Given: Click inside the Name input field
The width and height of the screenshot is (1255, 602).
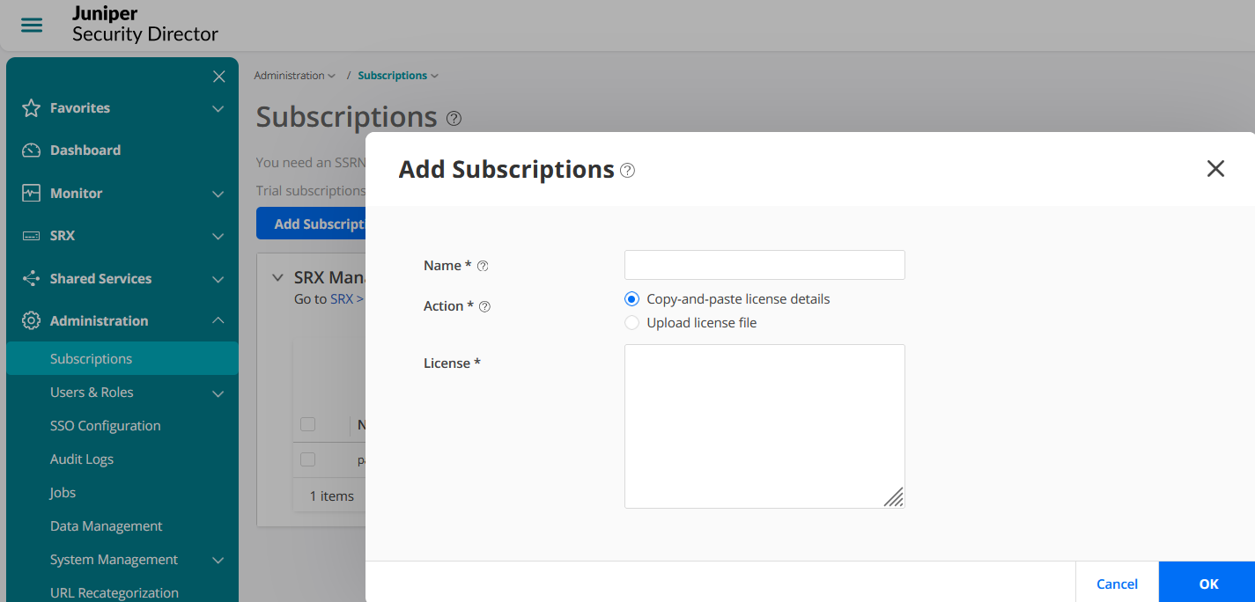Looking at the screenshot, I should (764, 265).
